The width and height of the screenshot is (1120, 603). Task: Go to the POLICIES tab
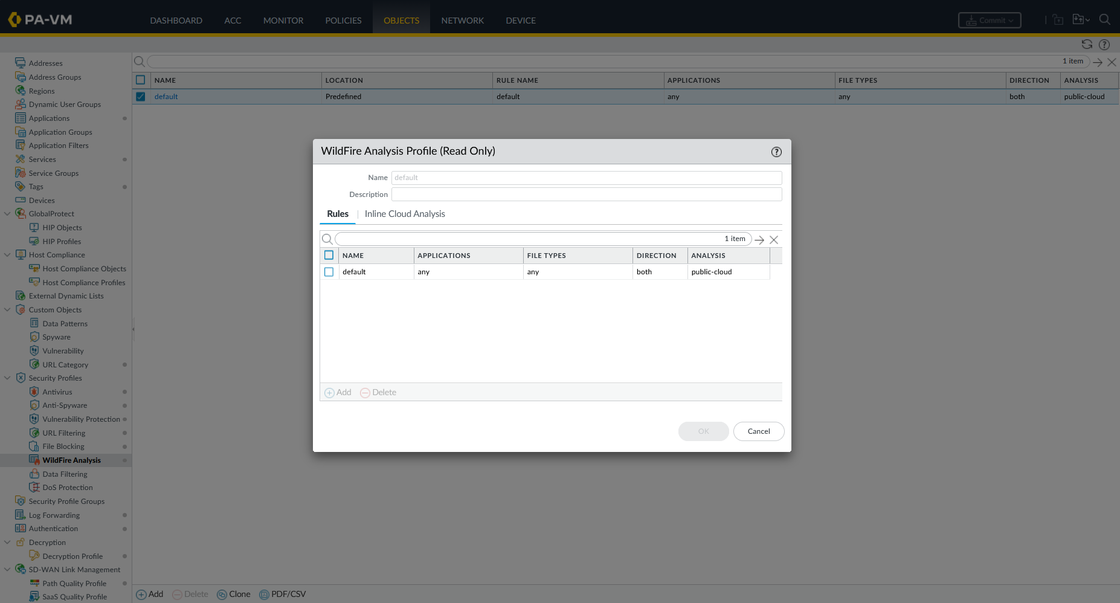click(343, 21)
